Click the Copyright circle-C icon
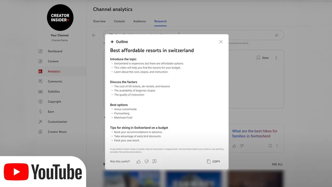Viewport: 332px width, 187px height. coord(40,102)
